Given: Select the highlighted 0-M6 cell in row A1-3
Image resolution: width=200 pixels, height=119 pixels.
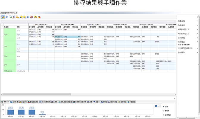Looking at the screenshot, I should click(68, 37).
